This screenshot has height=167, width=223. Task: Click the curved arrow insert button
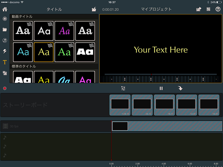pos(180,88)
